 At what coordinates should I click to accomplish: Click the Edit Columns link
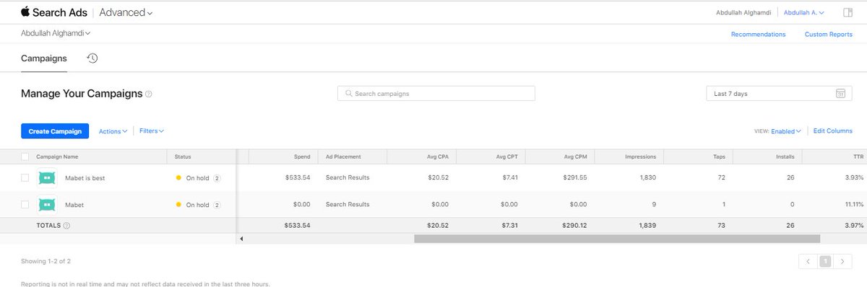tap(833, 131)
